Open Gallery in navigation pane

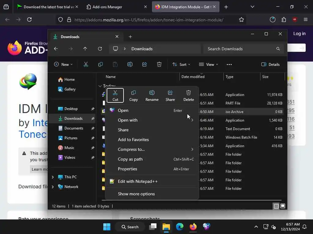(x=70, y=89)
